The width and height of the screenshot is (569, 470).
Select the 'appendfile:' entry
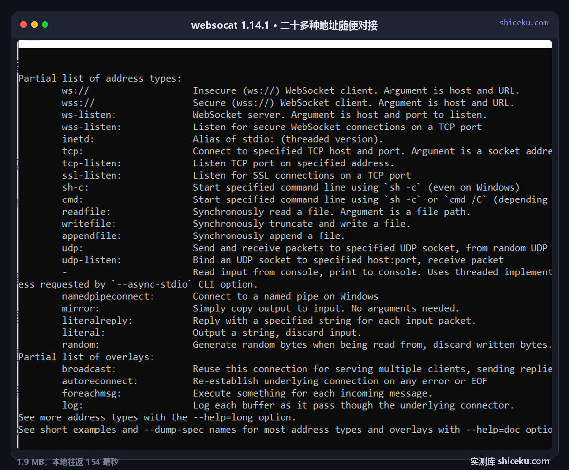point(92,236)
